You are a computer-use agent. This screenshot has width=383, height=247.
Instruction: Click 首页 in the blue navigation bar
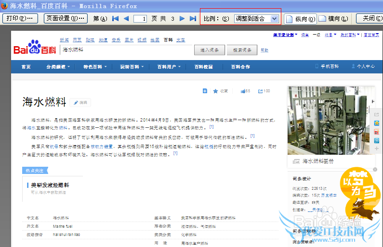(26, 67)
